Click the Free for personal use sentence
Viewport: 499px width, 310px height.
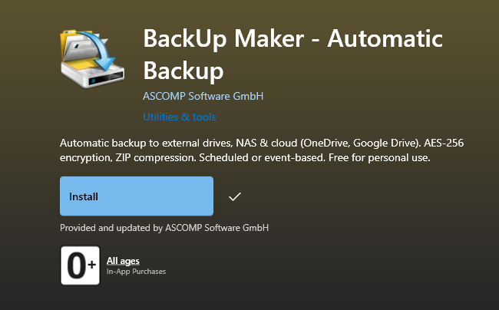click(379, 157)
